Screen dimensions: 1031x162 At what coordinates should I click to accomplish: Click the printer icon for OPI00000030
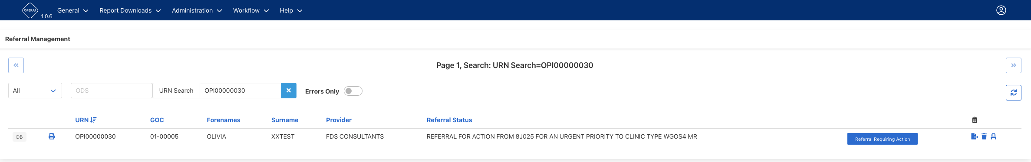52,136
